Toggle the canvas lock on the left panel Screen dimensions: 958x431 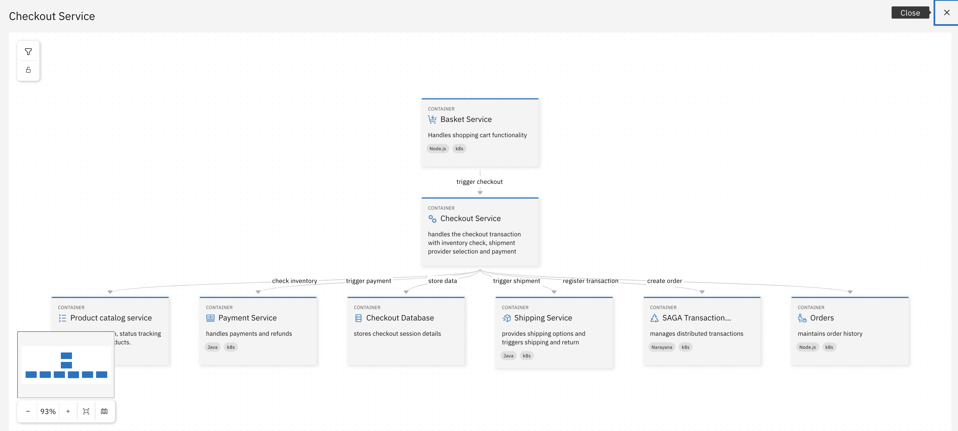pyautogui.click(x=28, y=69)
